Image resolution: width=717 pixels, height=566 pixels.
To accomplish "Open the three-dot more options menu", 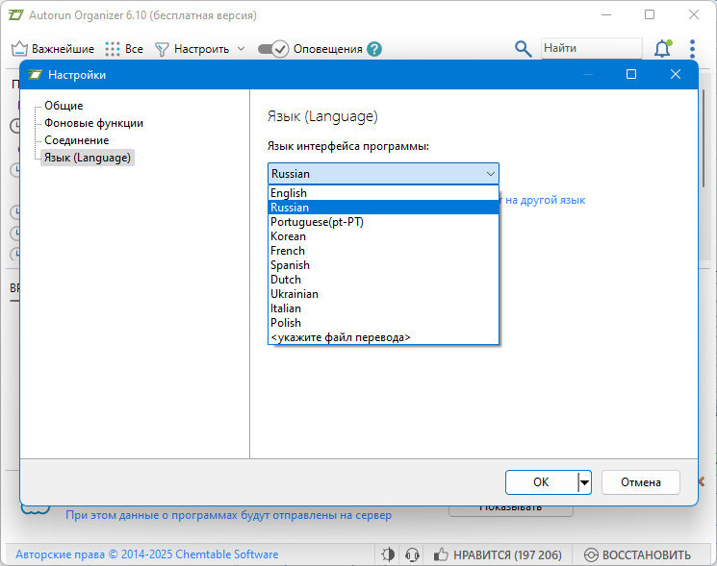I will pyautogui.click(x=692, y=49).
